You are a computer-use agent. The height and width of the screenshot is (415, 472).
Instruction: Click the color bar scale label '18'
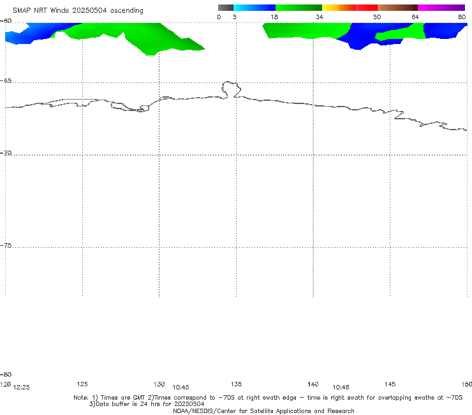274,17
